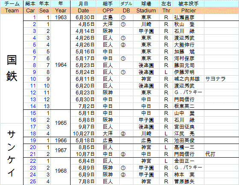Select the 6月20日 date cell

83,86
